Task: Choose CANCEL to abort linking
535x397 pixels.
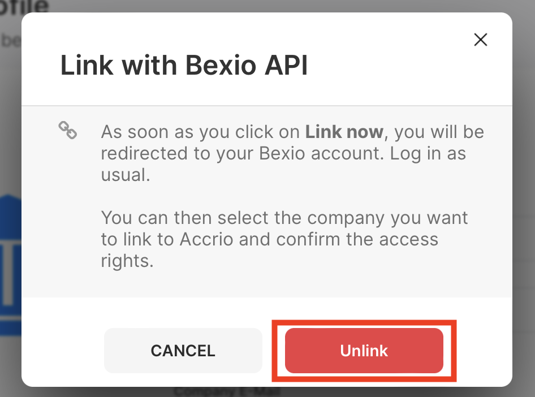Action: [183, 351]
